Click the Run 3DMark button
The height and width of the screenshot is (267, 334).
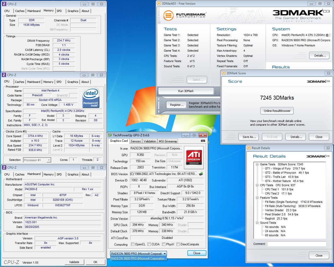click(x=186, y=91)
